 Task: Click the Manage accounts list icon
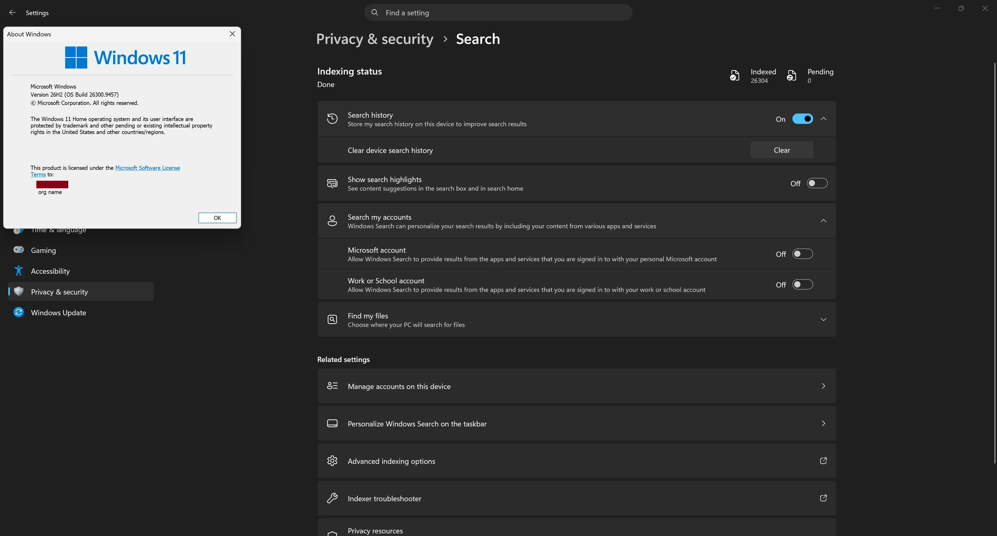(332, 386)
